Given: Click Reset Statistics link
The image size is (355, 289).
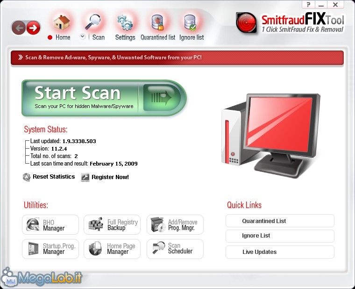Looking at the screenshot, I should tap(54, 177).
